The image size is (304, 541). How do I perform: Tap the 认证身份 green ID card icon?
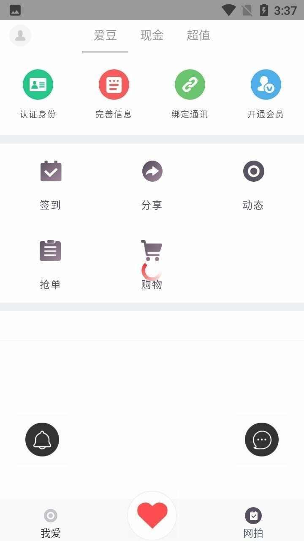38,85
